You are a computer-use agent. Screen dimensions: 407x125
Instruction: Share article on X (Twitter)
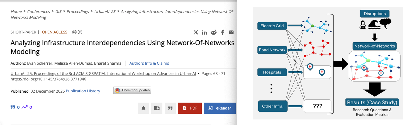click(x=196, y=32)
